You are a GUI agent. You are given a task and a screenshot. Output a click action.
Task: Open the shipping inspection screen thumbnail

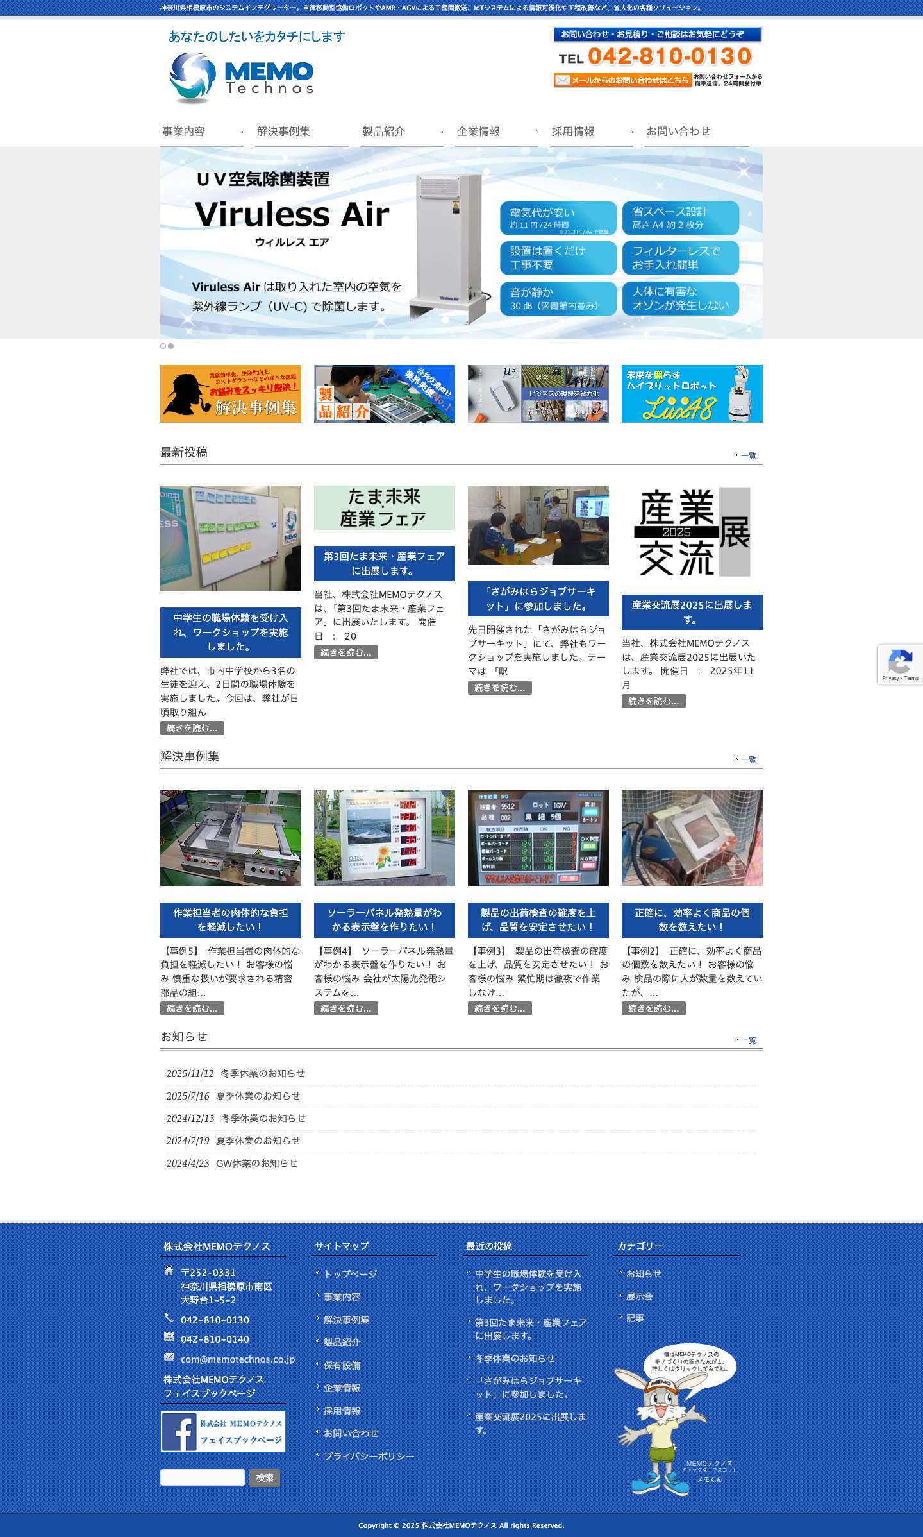click(x=538, y=838)
